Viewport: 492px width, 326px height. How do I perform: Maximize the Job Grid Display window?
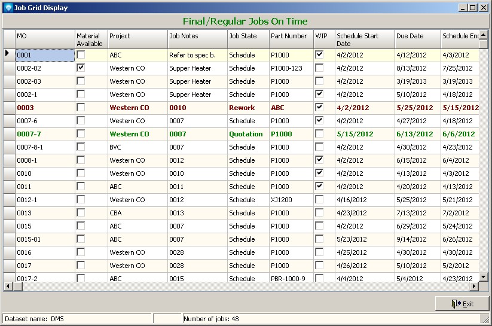[473, 8]
